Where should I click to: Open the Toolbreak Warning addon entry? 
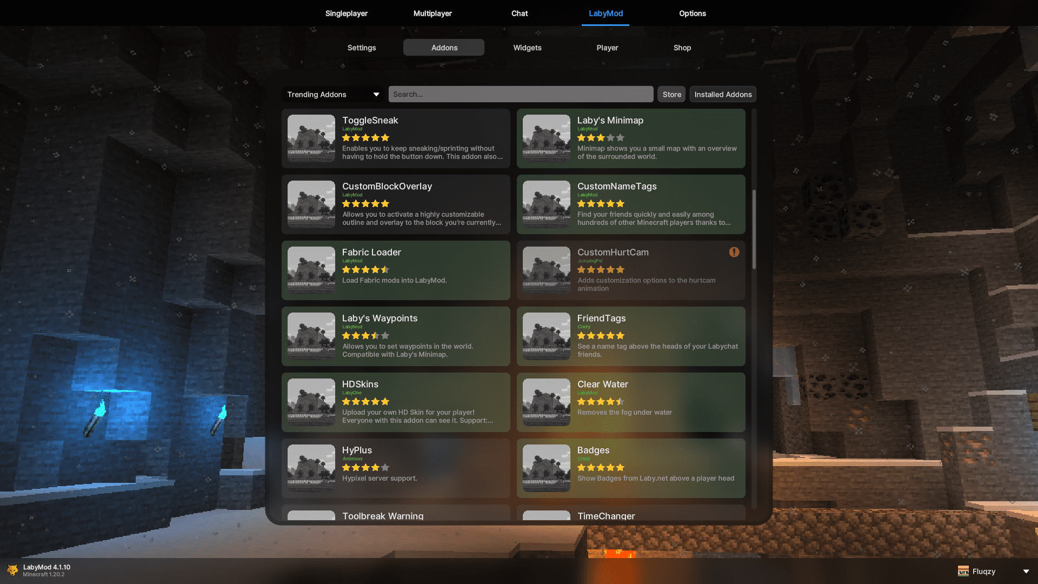396,513
